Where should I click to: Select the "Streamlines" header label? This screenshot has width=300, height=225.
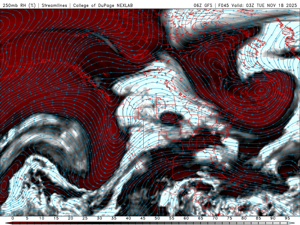click(54, 5)
